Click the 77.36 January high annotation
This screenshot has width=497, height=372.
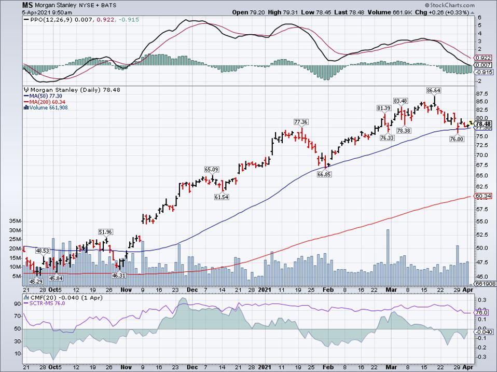coord(301,122)
